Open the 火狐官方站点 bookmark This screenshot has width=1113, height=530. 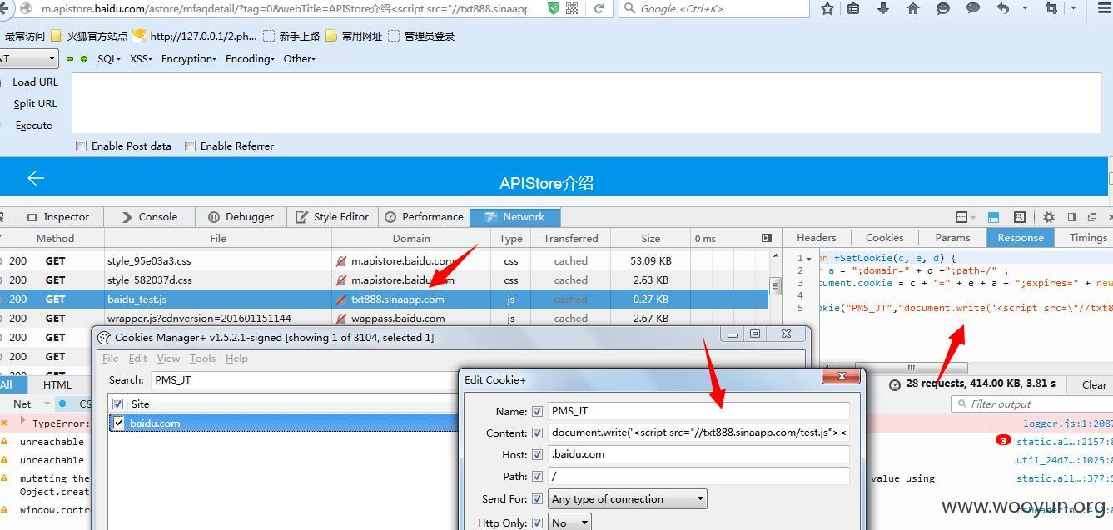pos(89,36)
